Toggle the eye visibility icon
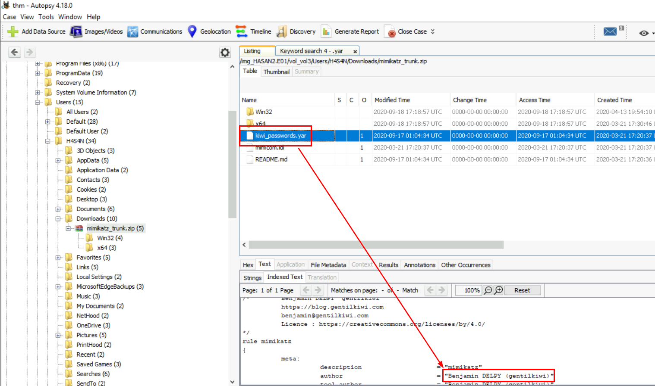This screenshot has height=386, width=655. pos(644,33)
